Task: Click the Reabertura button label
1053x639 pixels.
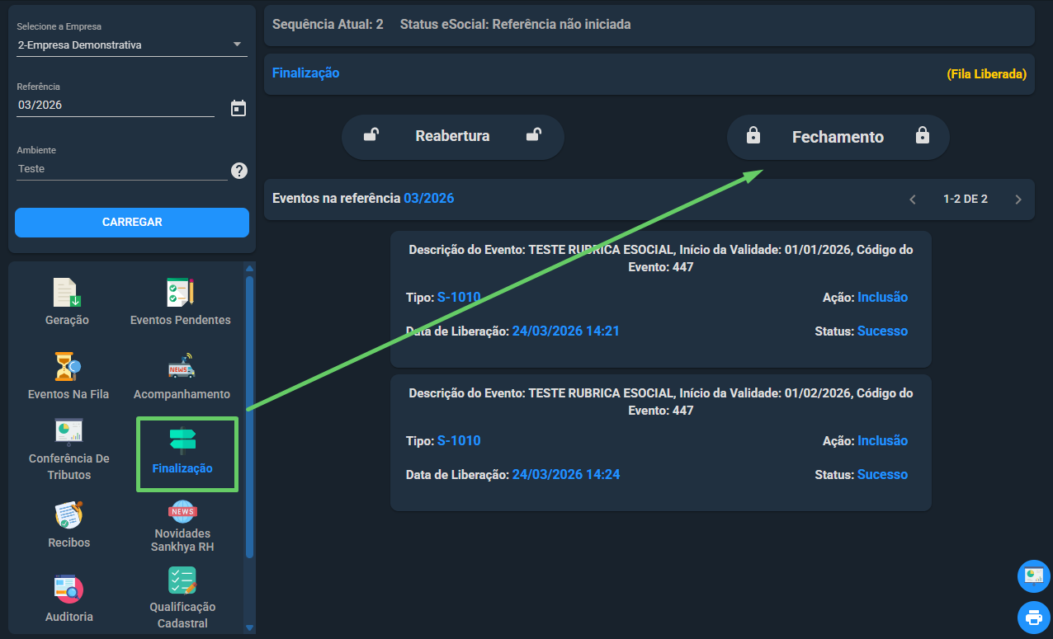Action: 452,136
